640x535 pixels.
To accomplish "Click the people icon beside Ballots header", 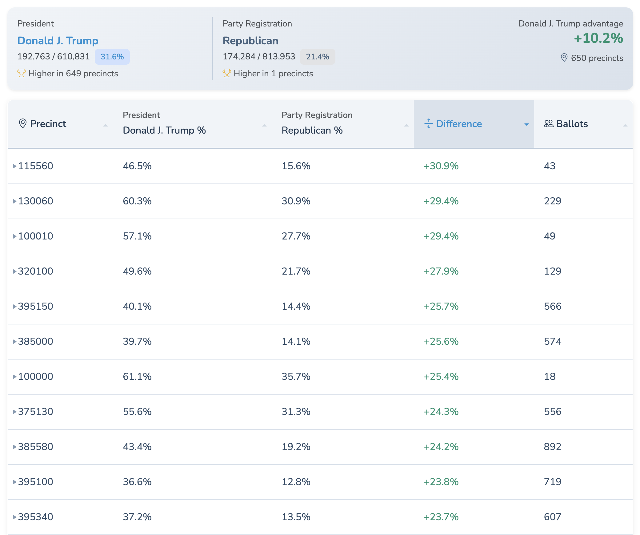I will [x=548, y=124].
